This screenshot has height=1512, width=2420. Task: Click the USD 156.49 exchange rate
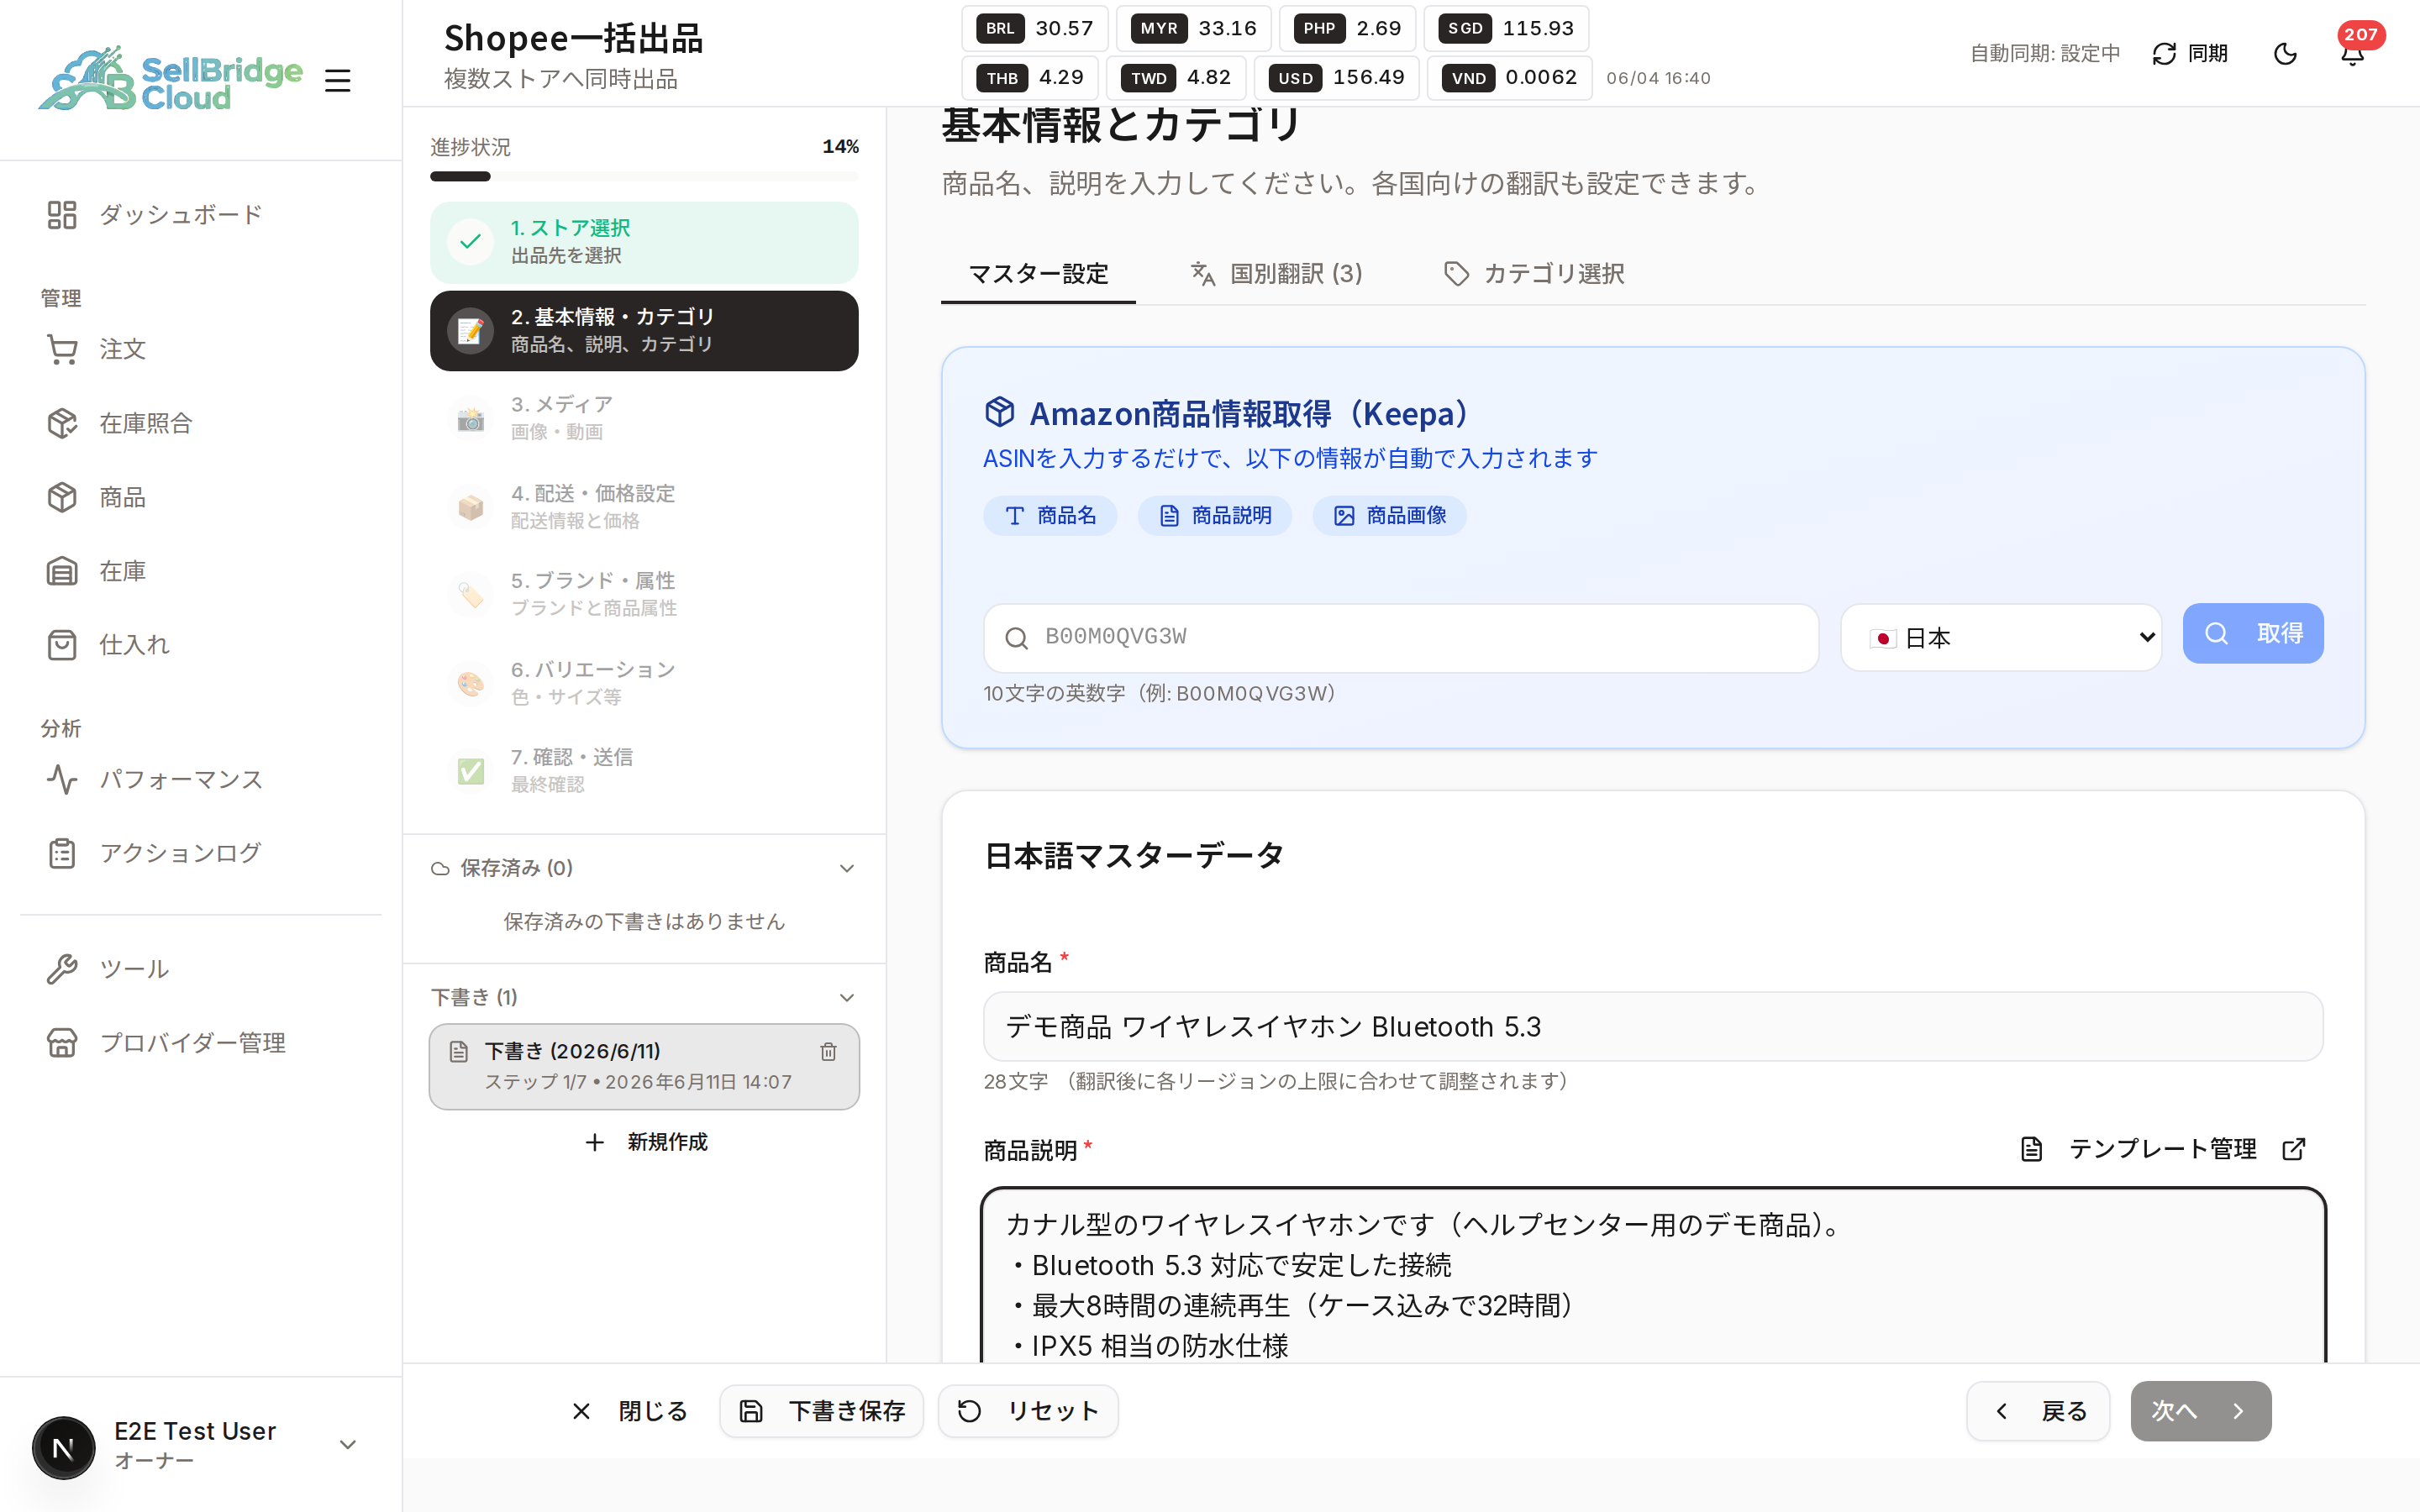pos(1337,77)
